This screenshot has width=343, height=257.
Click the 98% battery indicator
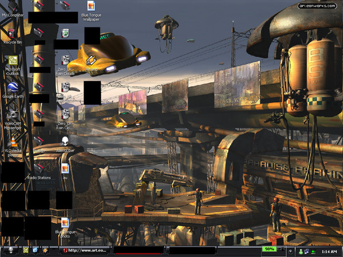[269, 249]
